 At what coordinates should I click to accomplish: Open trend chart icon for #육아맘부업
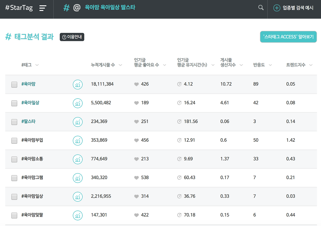pos(78,141)
